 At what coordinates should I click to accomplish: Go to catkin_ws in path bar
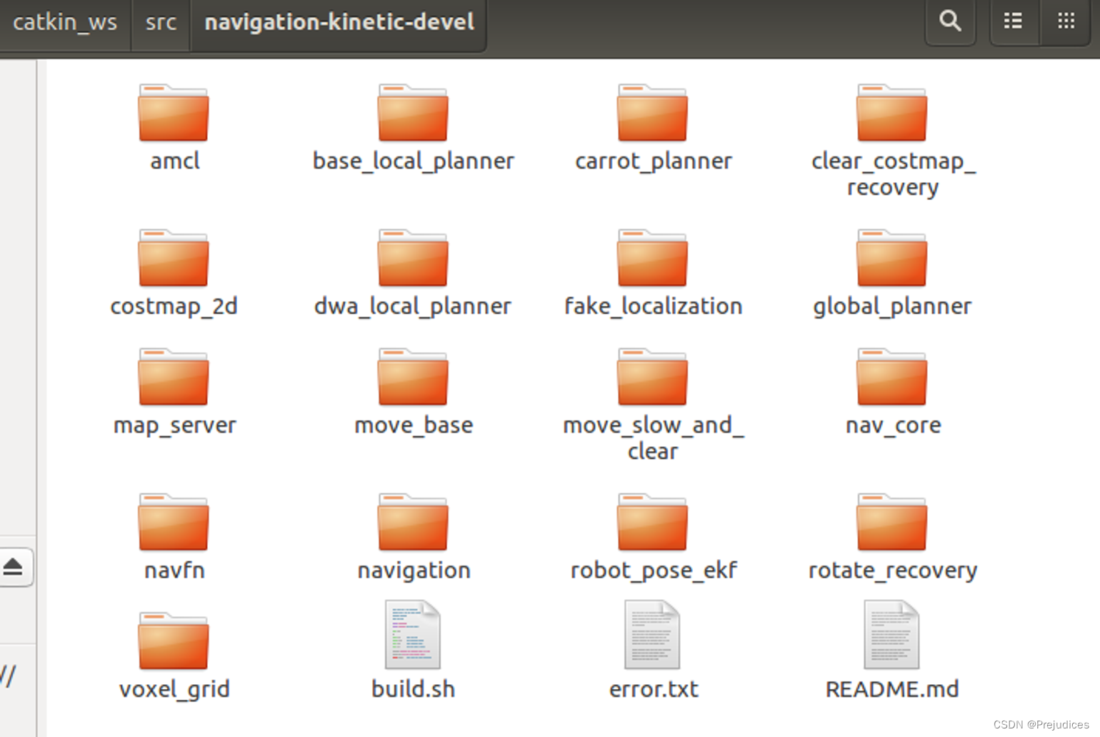coord(65,22)
